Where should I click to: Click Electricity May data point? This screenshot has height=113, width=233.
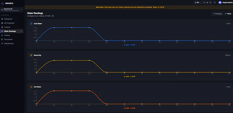107,72
